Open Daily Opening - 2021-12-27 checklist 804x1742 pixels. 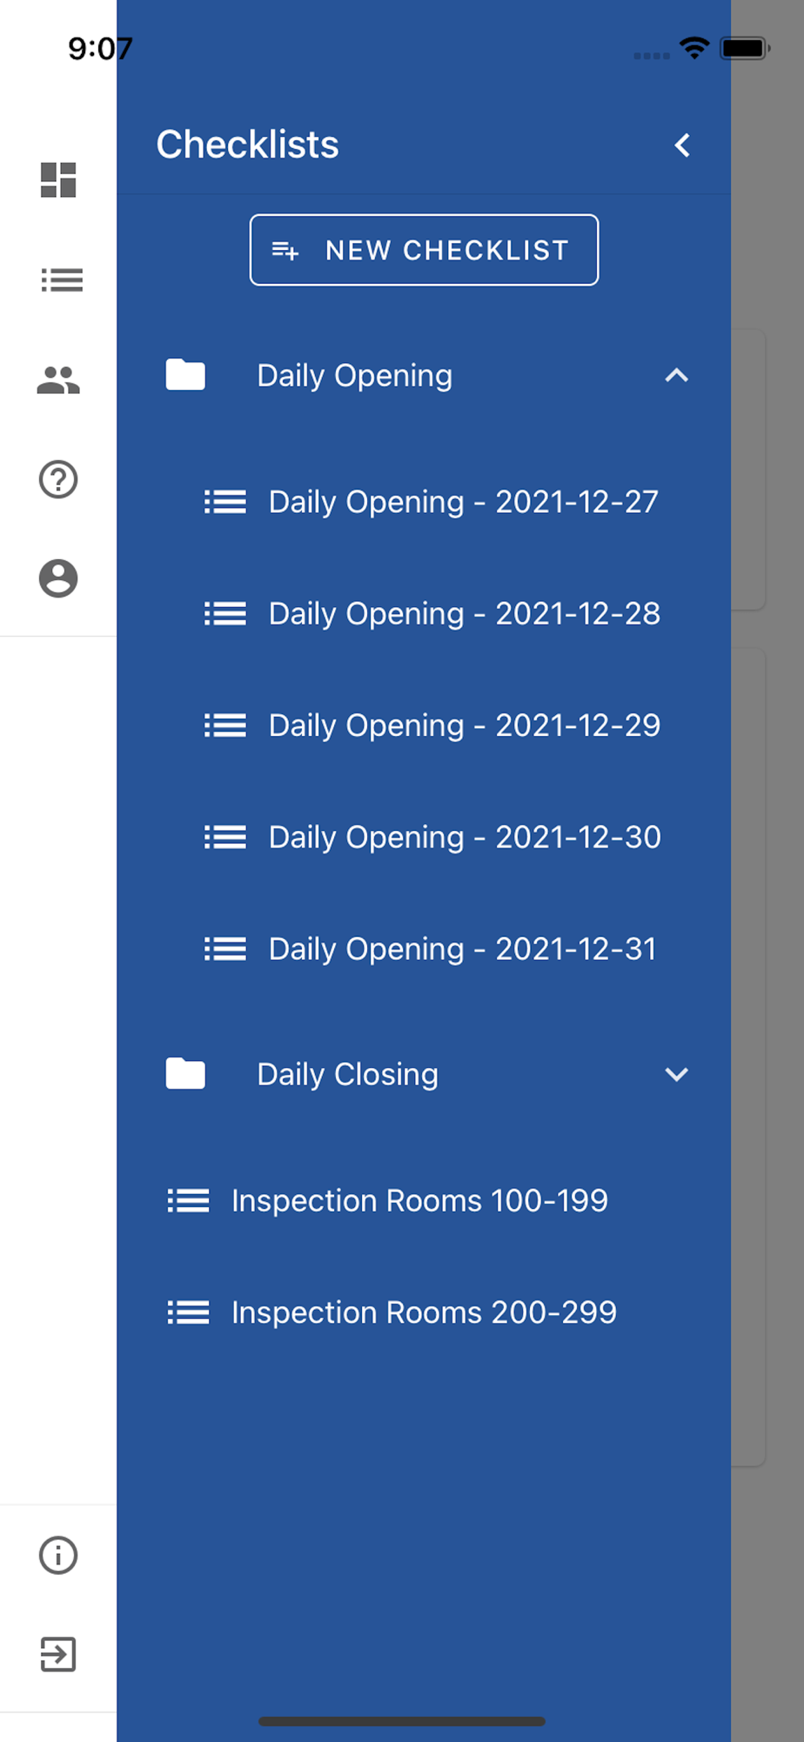[x=463, y=502]
